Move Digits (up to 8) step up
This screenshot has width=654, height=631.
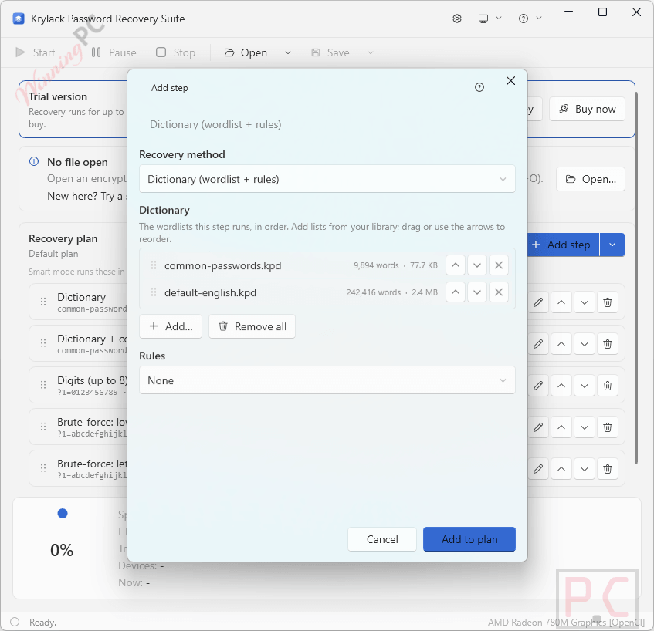(561, 386)
